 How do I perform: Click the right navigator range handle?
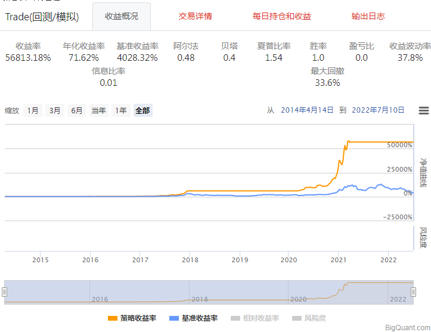pyautogui.click(x=413, y=291)
